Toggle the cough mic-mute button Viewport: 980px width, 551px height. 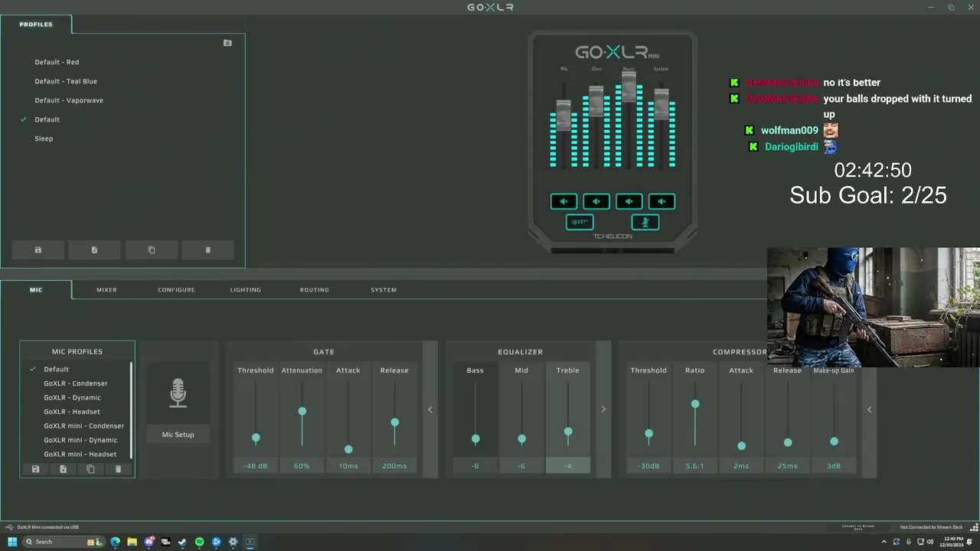pos(645,222)
